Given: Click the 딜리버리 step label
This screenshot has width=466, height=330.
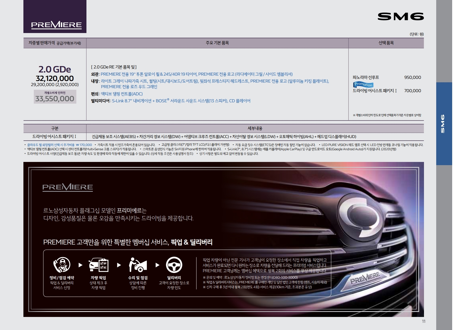Looking at the screenshot, I should pyautogui.click(x=174, y=278).
